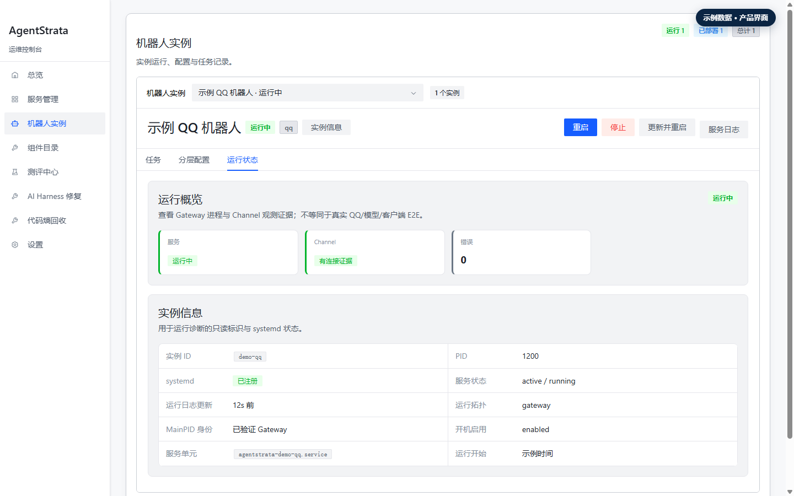Click the demo-qq instance ID value
The image size is (794, 496).
(x=250, y=357)
